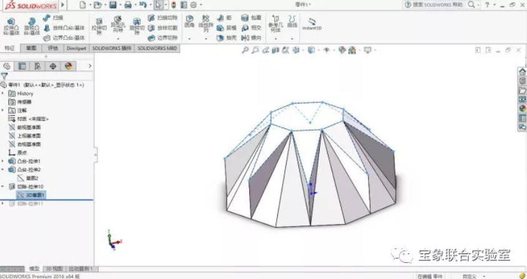The image size is (527, 279).
Task: Click the Apply Scene icon
Action: [352, 50]
